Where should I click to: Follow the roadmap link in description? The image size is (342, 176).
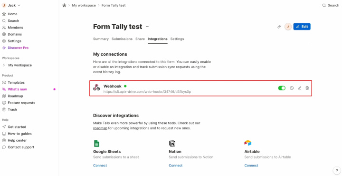[100, 128]
